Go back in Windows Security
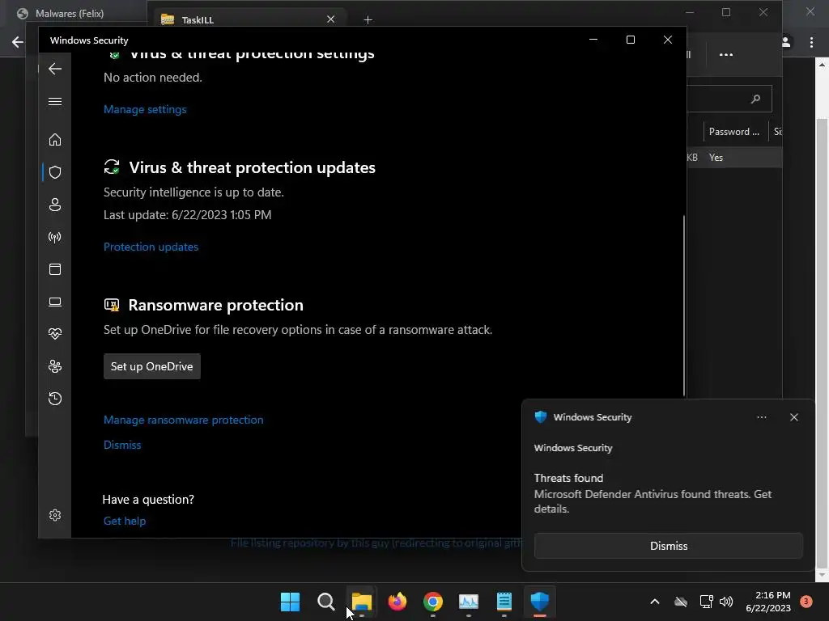Viewport: 829px width, 621px height. tap(55, 69)
